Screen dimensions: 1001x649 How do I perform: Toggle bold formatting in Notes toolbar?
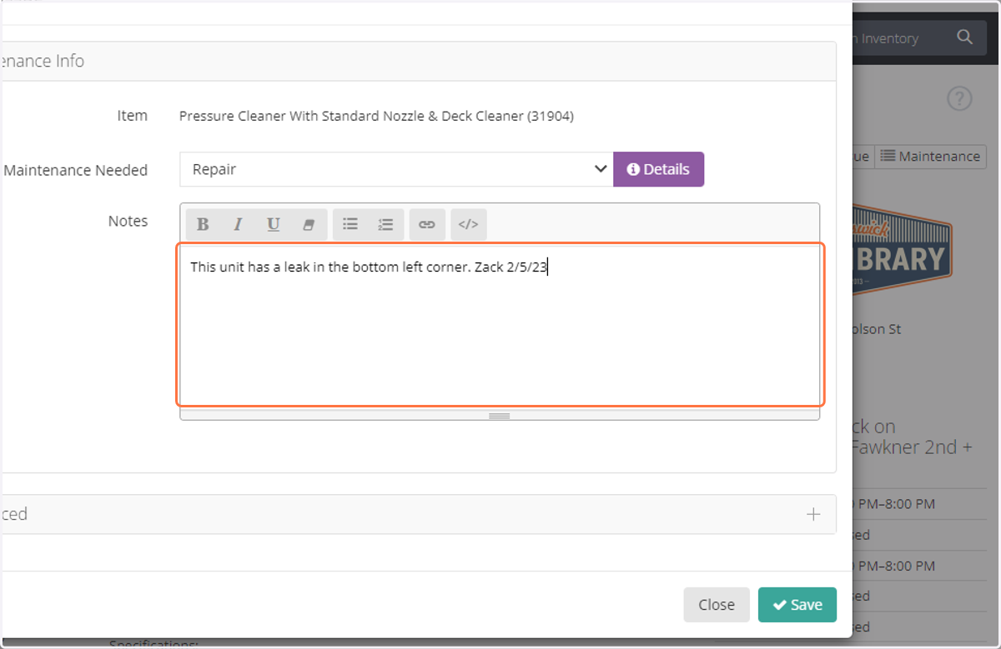[203, 224]
